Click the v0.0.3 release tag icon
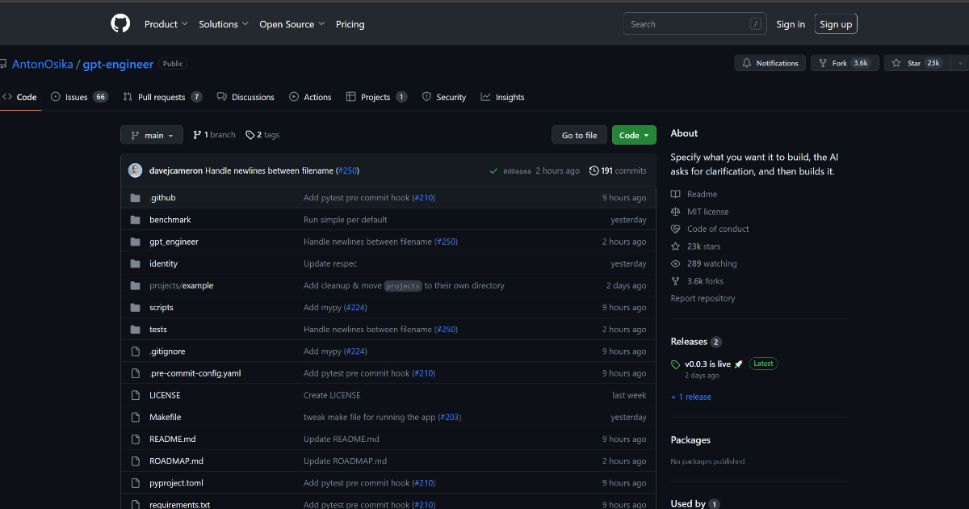Screen dimensions: 969x509 coord(675,364)
